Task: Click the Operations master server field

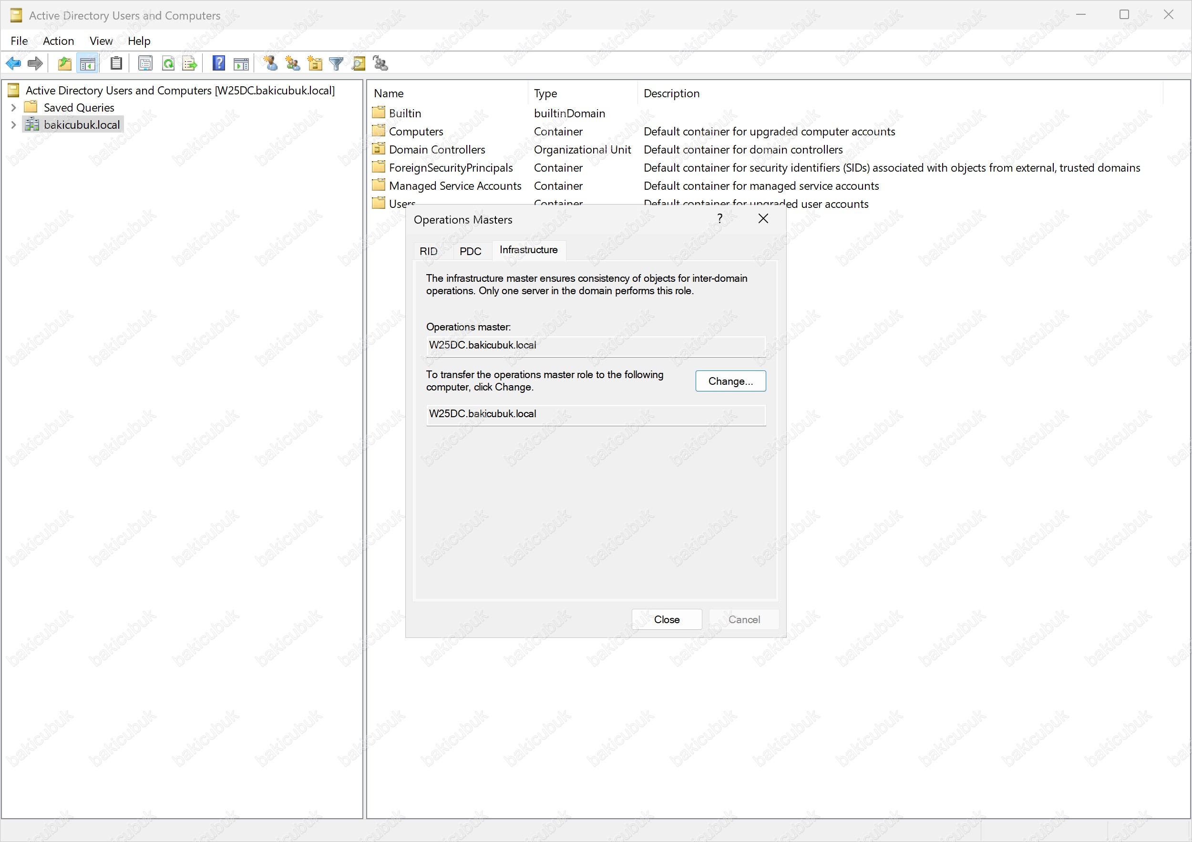Action: coord(596,346)
